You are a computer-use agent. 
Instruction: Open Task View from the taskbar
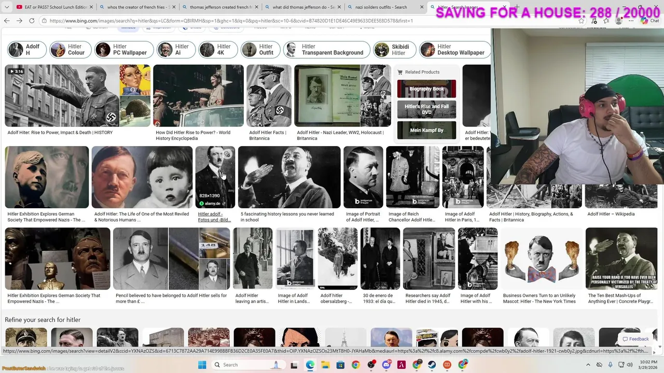(x=294, y=365)
